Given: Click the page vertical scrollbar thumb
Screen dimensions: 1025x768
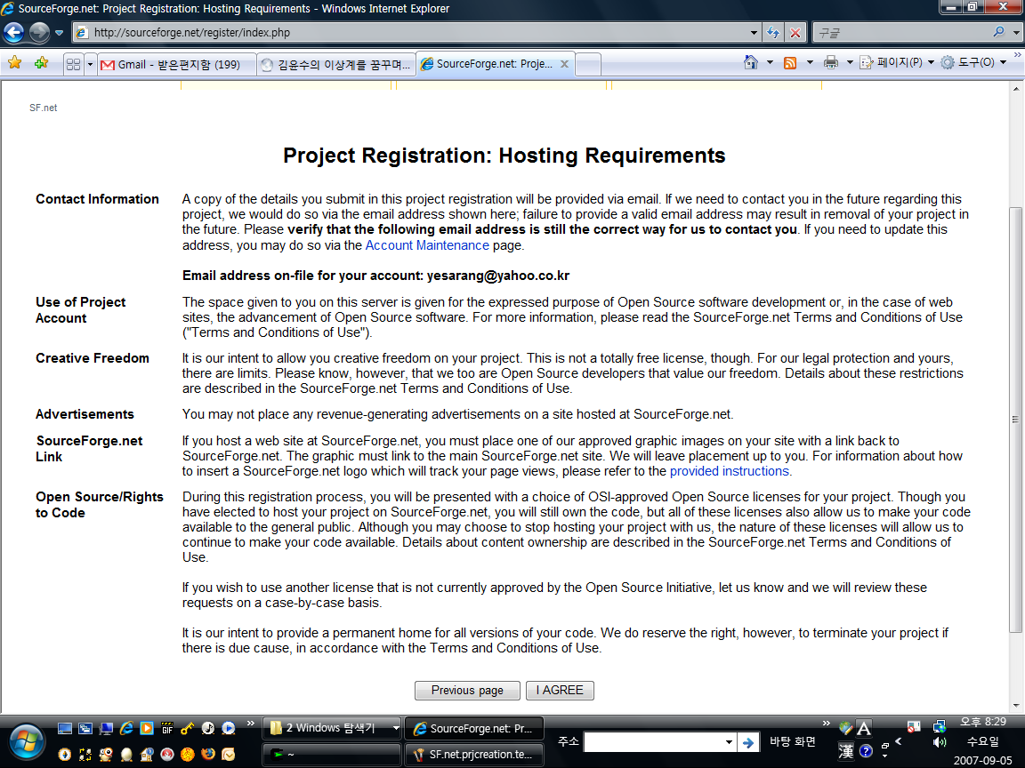Looking at the screenshot, I should coord(1016,420).
